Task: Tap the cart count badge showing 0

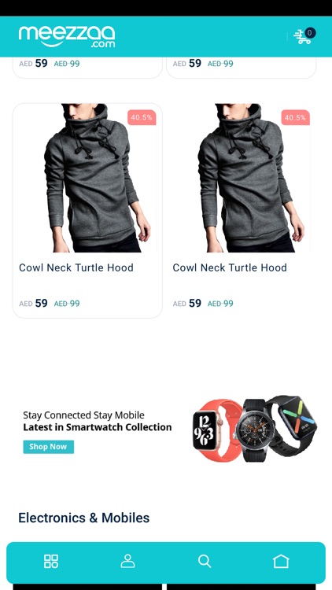Action: (310, 33)
